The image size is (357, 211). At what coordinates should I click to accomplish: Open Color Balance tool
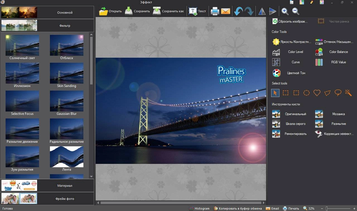click(332, 52)
